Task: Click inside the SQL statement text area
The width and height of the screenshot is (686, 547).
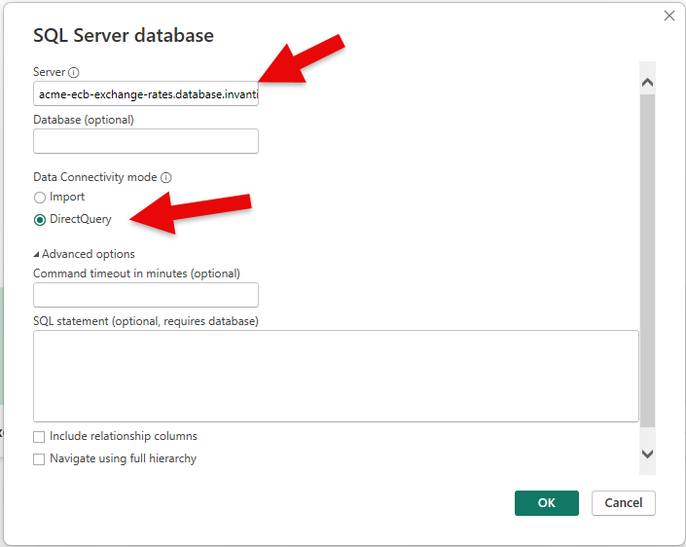Action: click(336, 375)
